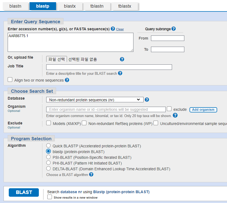Viewport: 227px width, 203px height.
Task: Click the file chooser button (파일 선택)
Action: click(57, 59)
